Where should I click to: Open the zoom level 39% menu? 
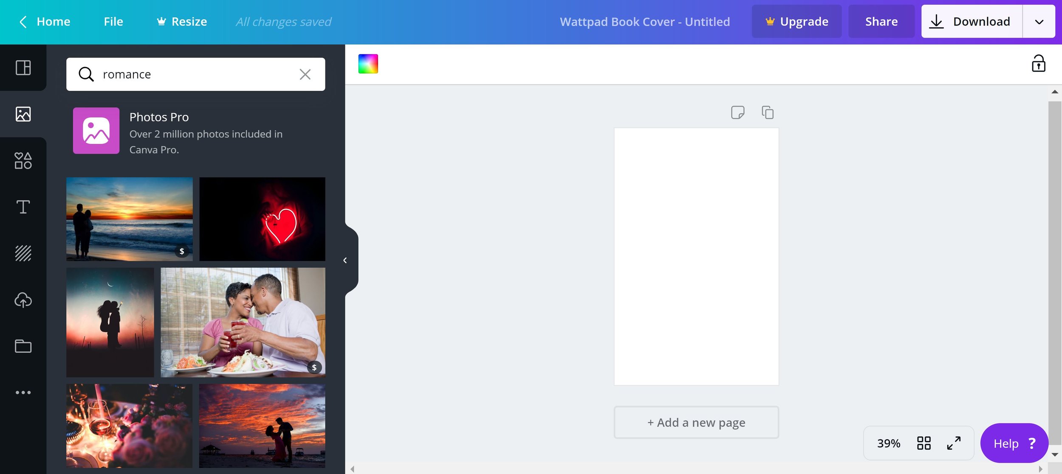coord(889,443)
